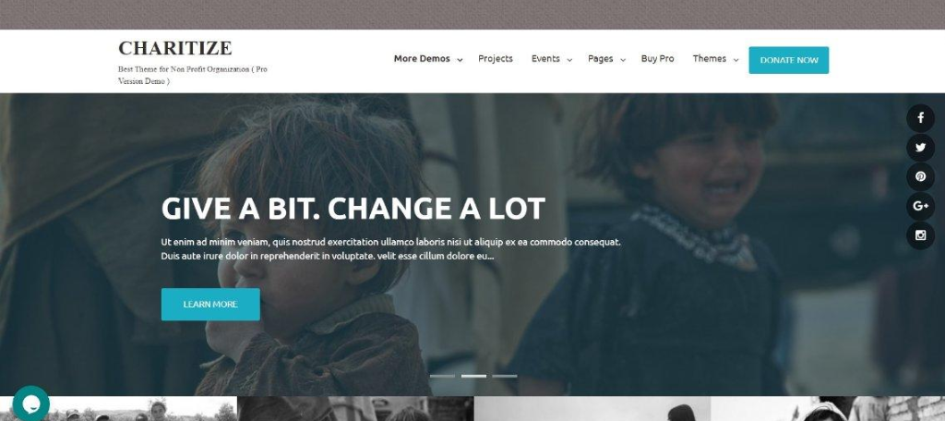Open the Twitter social icon
Viewport: 945px width, 421px height.
[920, 147]
